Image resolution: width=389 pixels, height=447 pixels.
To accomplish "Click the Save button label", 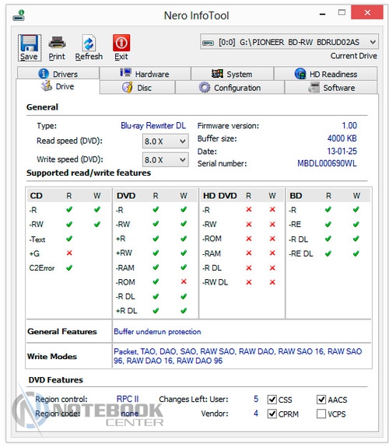I will pyautogui.click(x=29, y=57).
